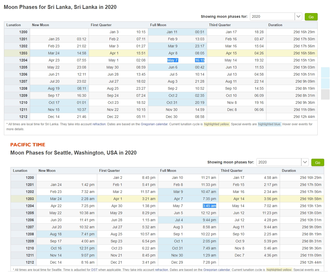Open the refraction link in Seattle footnote
The image size is (332, 273).
coord(162,270)
